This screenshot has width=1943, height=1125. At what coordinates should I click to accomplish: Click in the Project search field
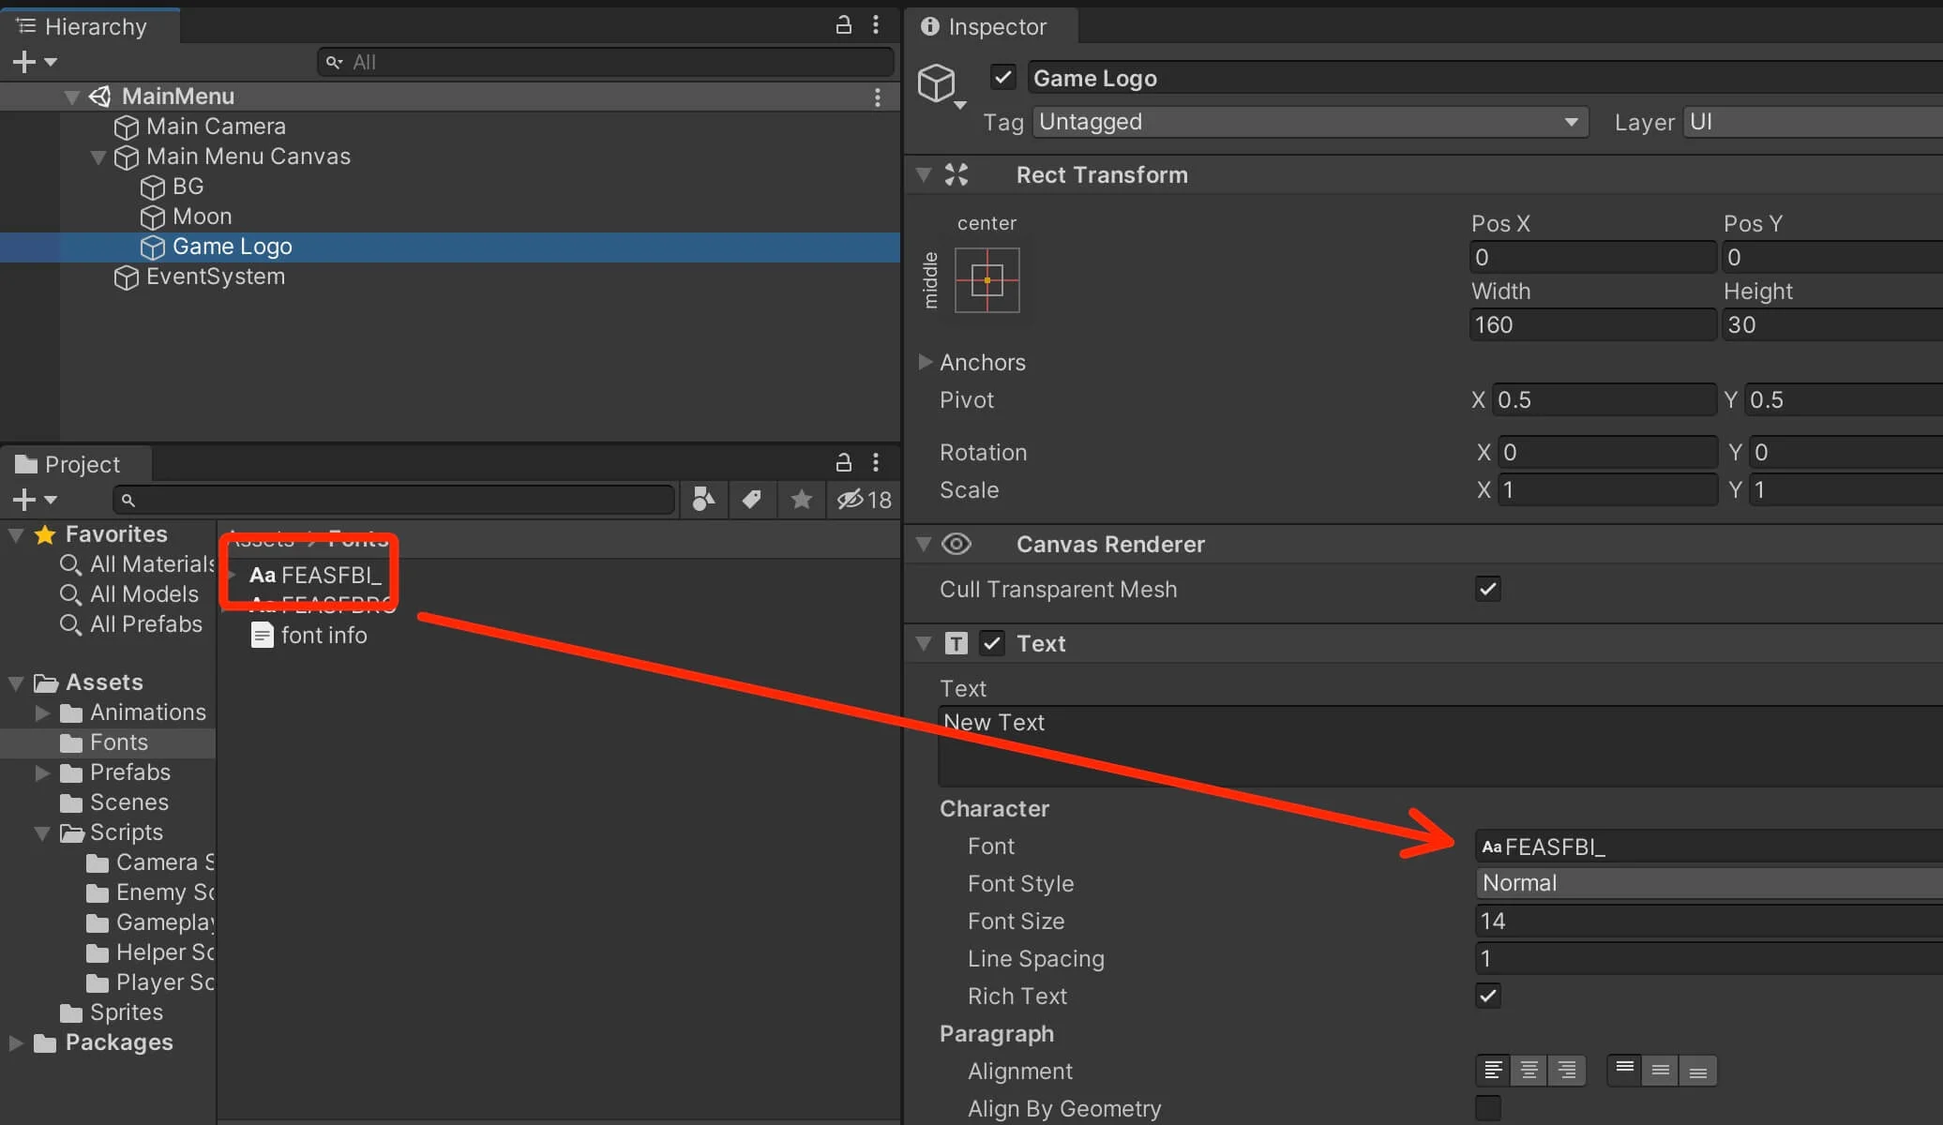[394, 500]
